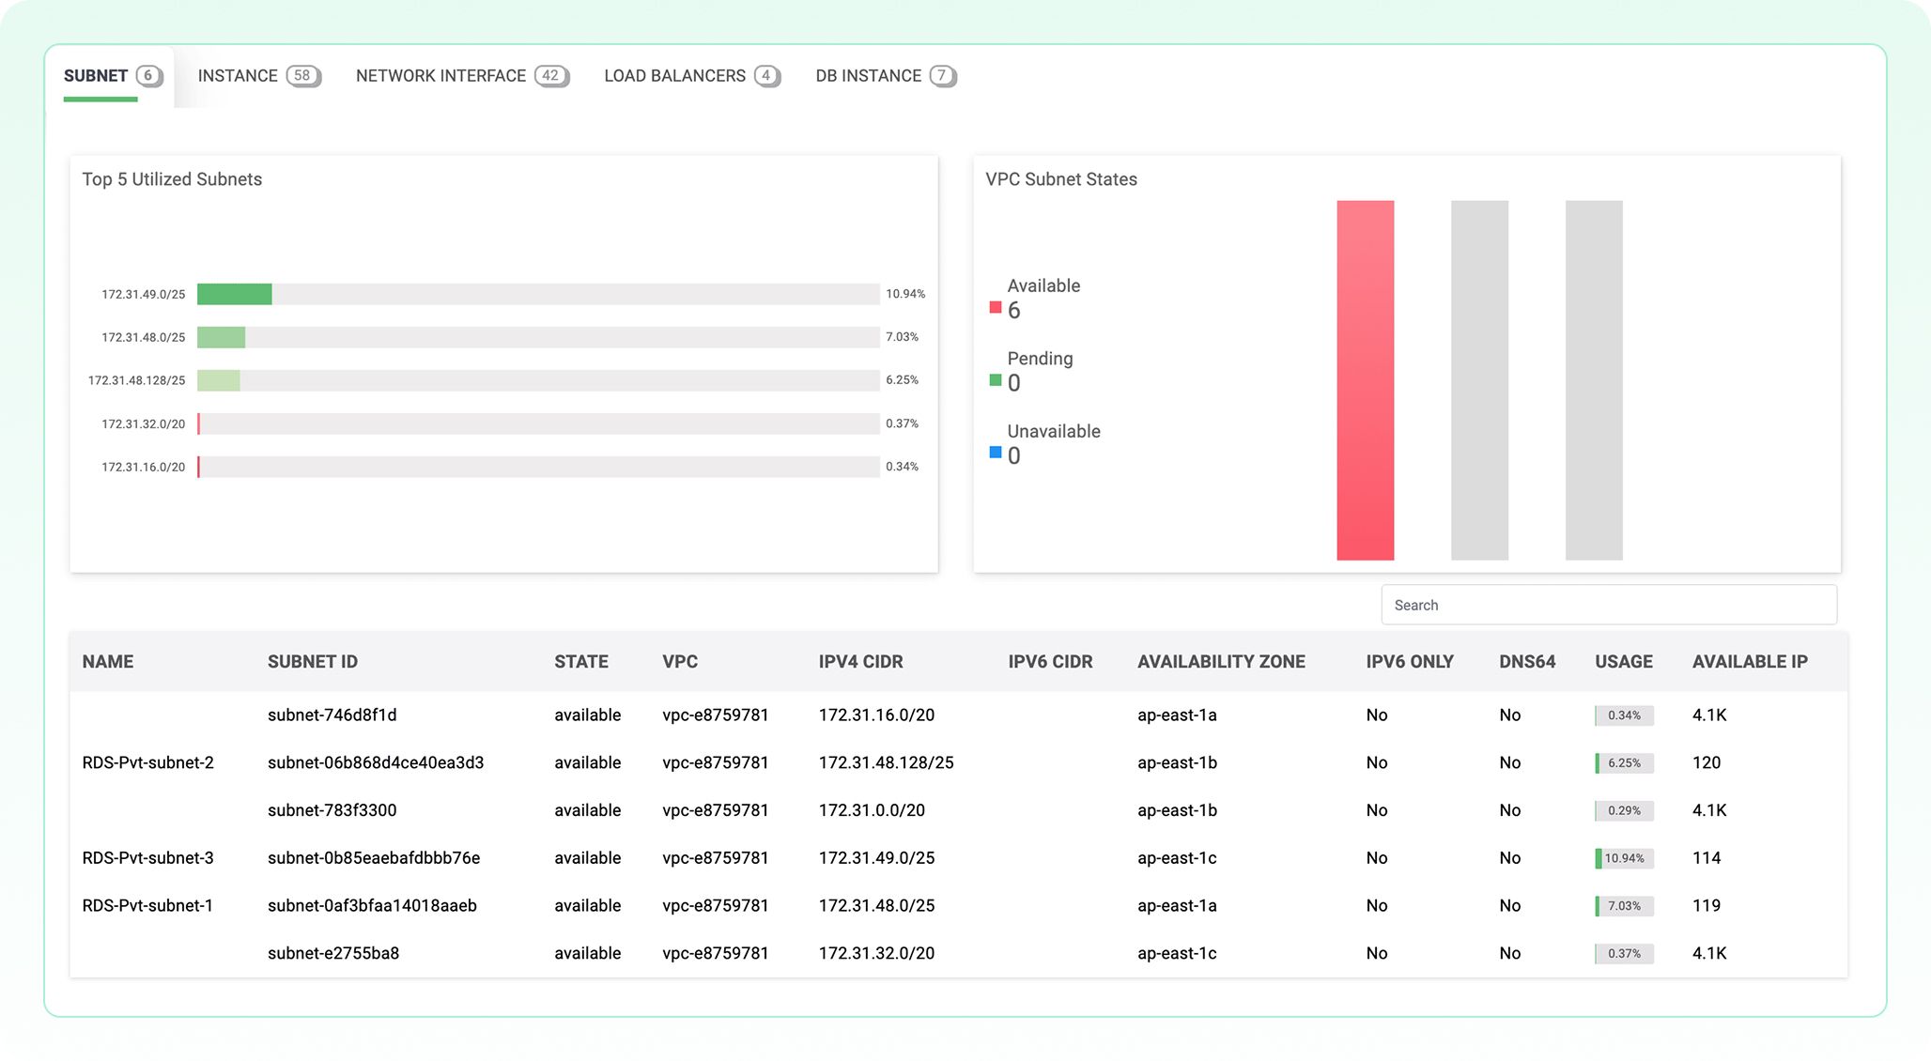
Task: Click the subnet count badge showing 6
Action: point(147,76)
